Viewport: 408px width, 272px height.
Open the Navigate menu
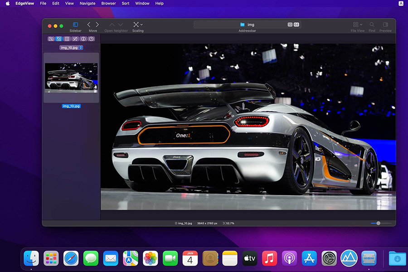tap(87, 4)
